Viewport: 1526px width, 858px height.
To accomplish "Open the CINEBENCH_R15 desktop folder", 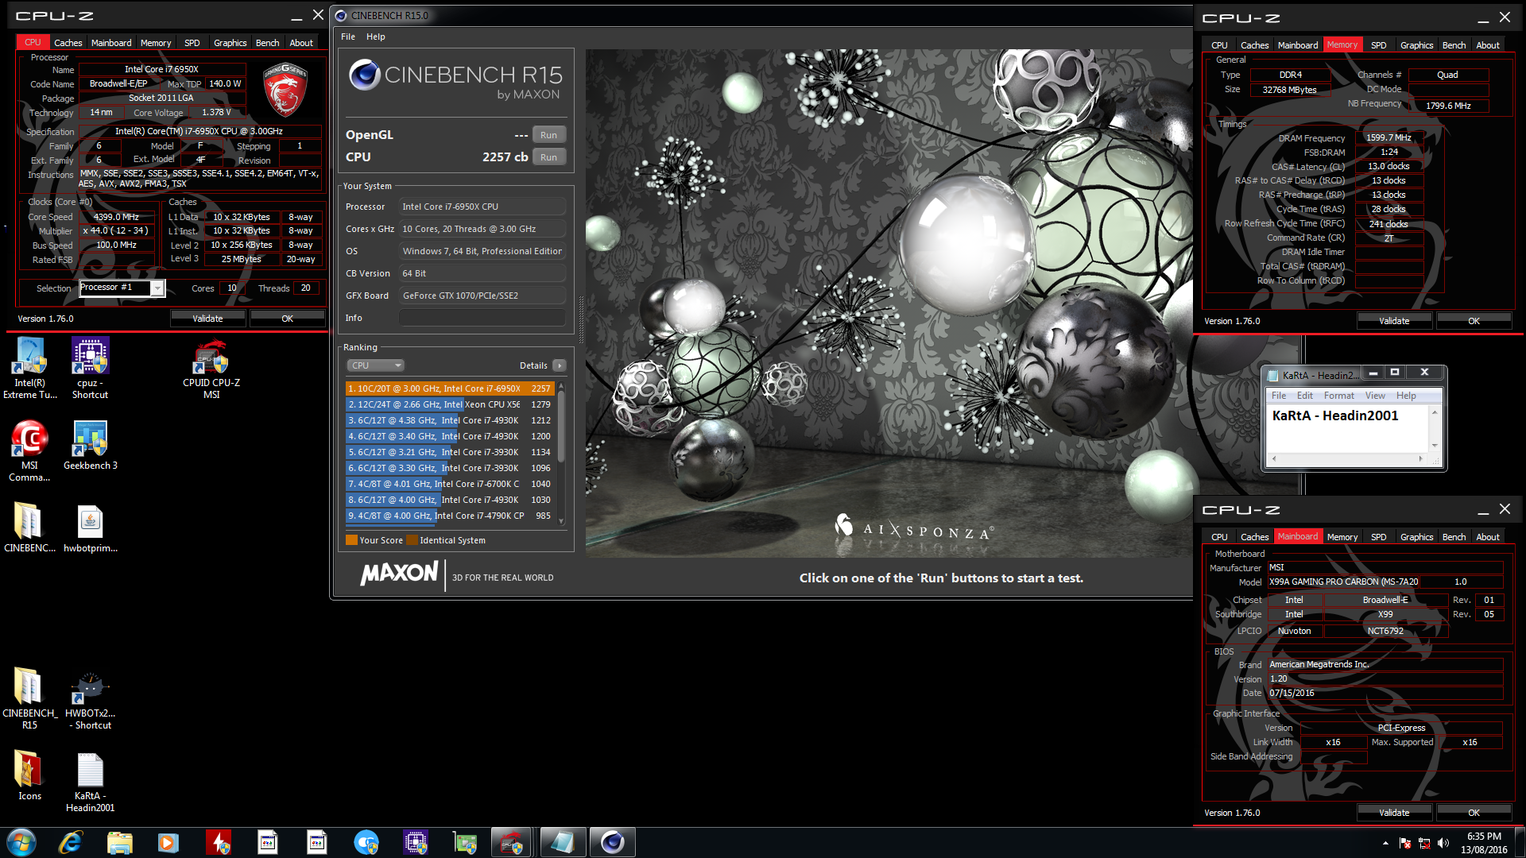I will pyautogui.click(x=29, y=698).
